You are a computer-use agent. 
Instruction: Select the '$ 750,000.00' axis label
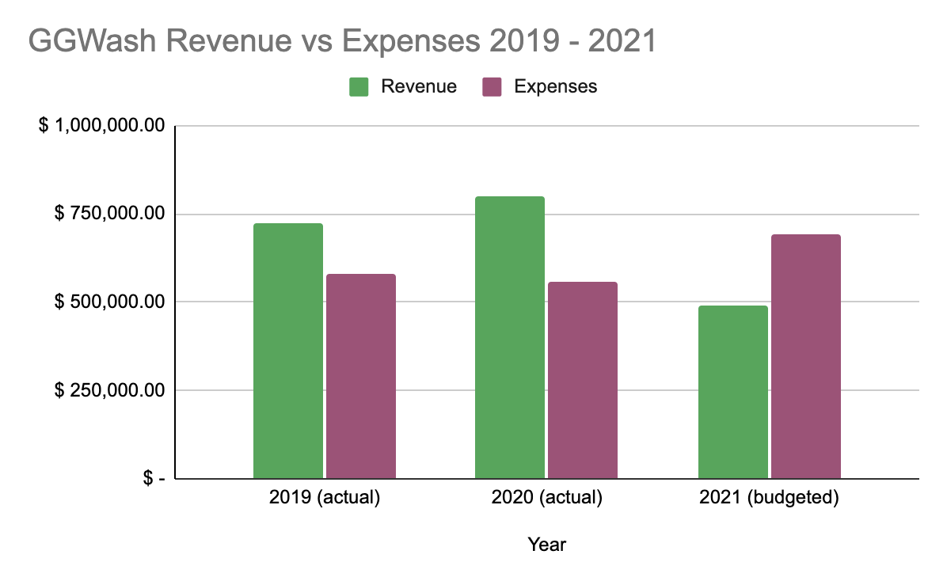[x=110, y=213]
